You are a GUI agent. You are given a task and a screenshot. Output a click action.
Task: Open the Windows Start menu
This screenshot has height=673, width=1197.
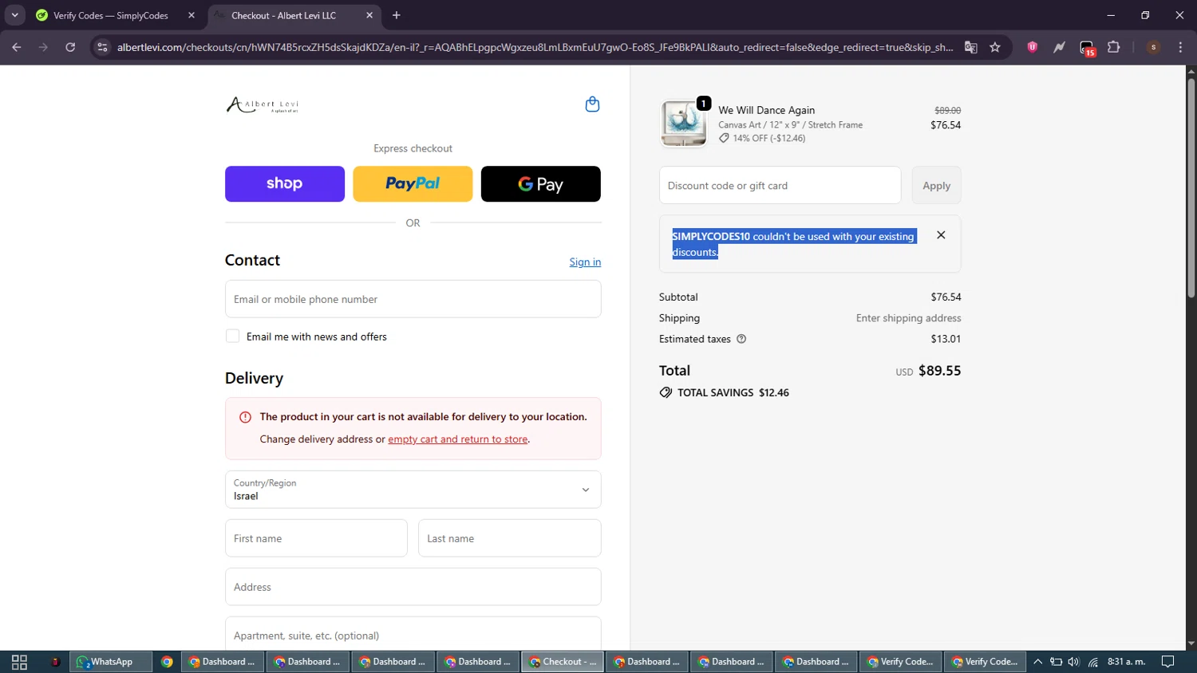[19, 662]
